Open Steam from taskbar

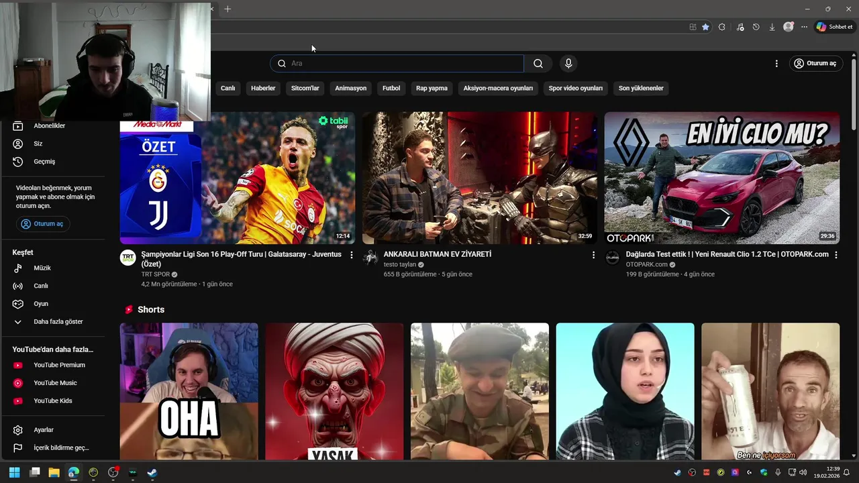(152, 472)
